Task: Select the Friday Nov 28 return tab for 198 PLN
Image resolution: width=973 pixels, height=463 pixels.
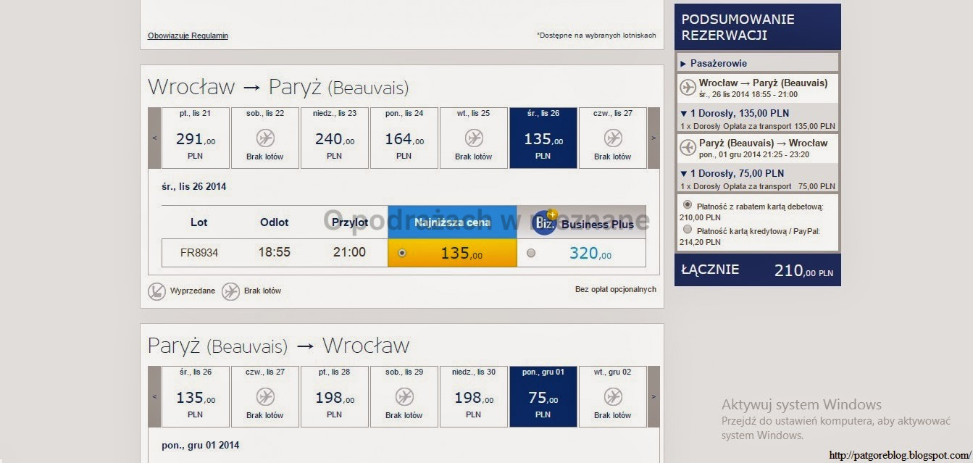Action: [334, 396]
